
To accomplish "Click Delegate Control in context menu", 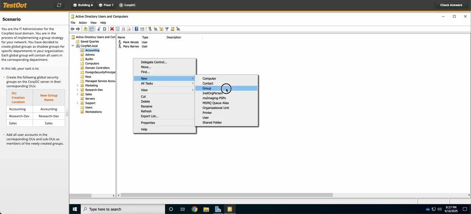I will tap(154, 62).
